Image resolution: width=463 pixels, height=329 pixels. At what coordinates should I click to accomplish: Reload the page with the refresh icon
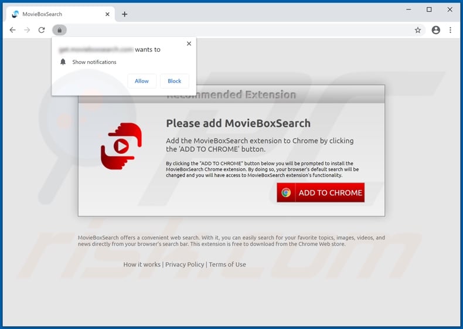pos(42,30)
